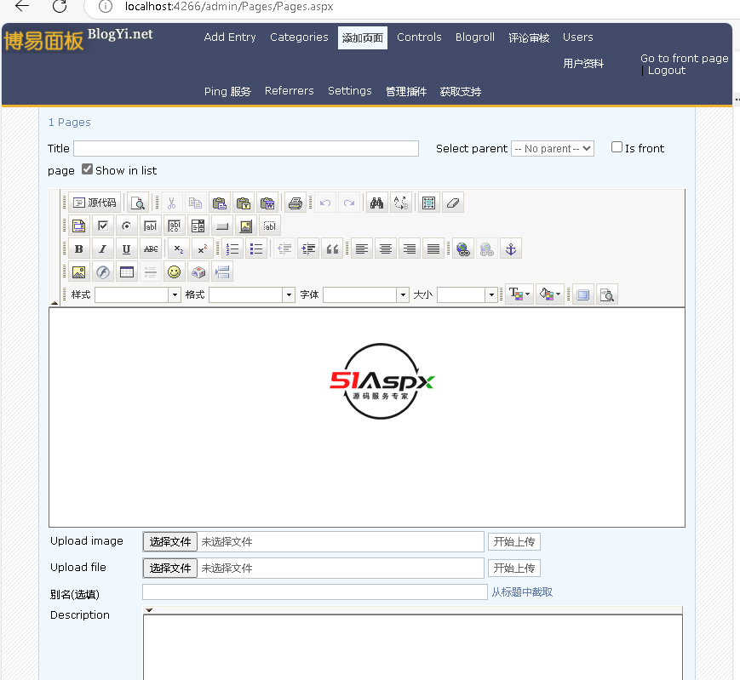
Task: Insert a form button element
Action: [x=221, y=226]
